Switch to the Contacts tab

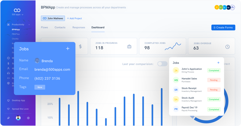pos(60,27)
